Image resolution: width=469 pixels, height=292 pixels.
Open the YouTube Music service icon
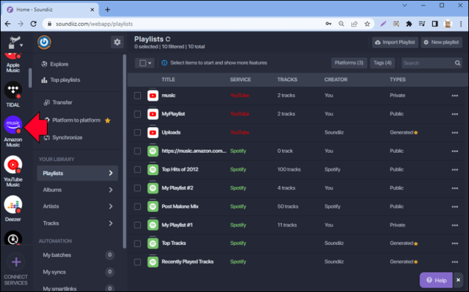(13, 164)
